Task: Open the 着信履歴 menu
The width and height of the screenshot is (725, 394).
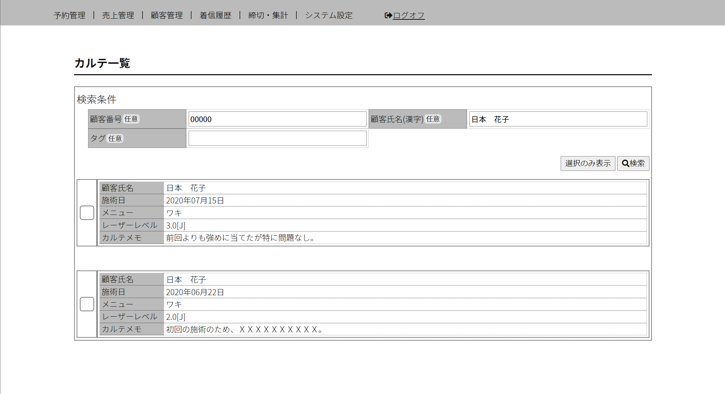Action: point(216,15)
